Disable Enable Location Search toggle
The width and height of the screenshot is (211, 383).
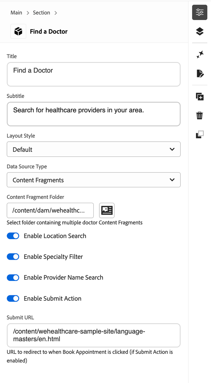tap(13, 236)
